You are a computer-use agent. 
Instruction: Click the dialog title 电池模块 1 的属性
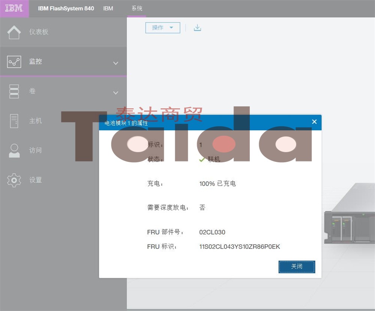(126, 123)
